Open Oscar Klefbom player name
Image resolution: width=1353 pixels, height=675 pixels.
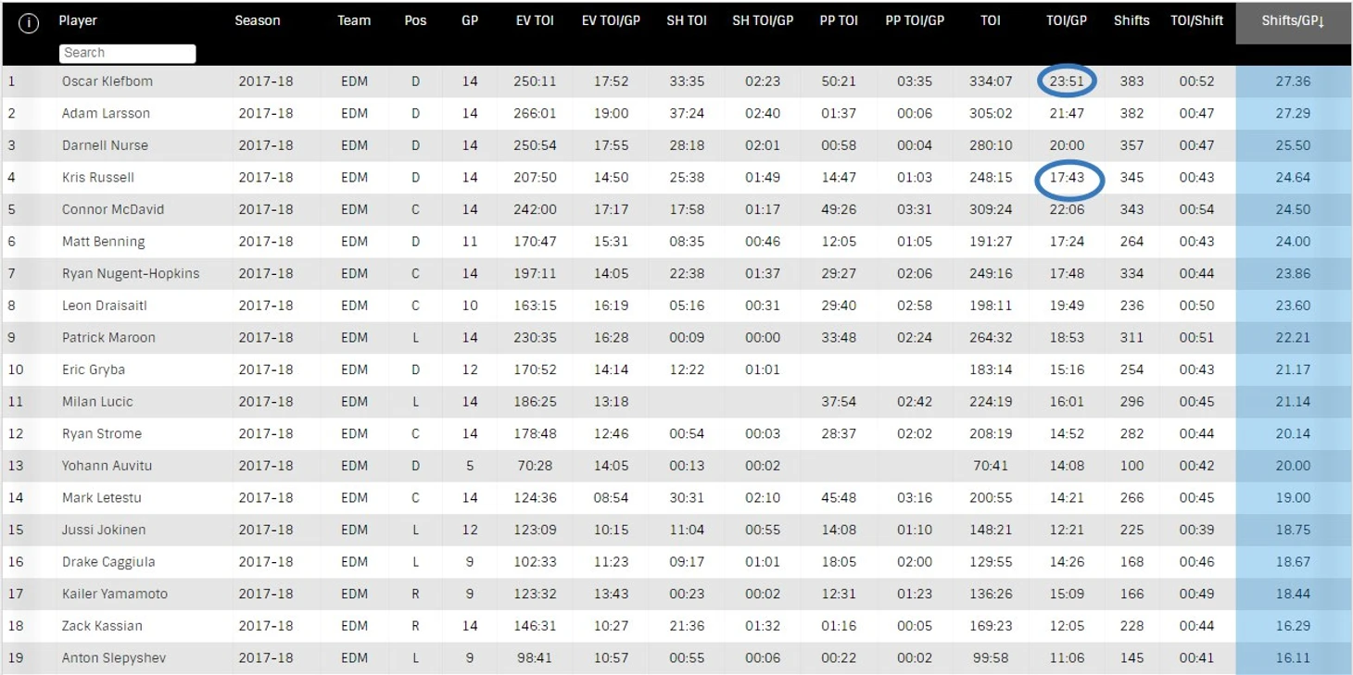[x=107, y=81]
